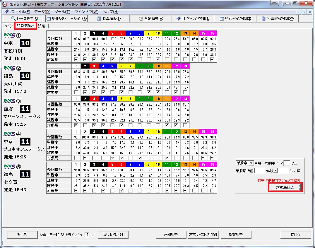The height and width of the screenshot is (248, 315).
Task: Click the red horse 5 header in WIN5①
Action: coord(112,33)
